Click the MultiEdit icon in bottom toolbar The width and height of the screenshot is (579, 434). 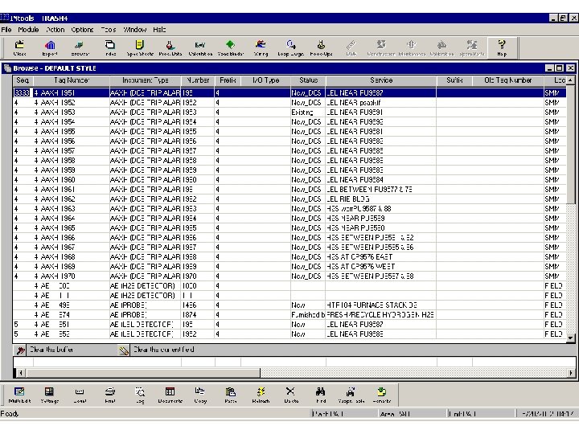(x=19, y=395)
